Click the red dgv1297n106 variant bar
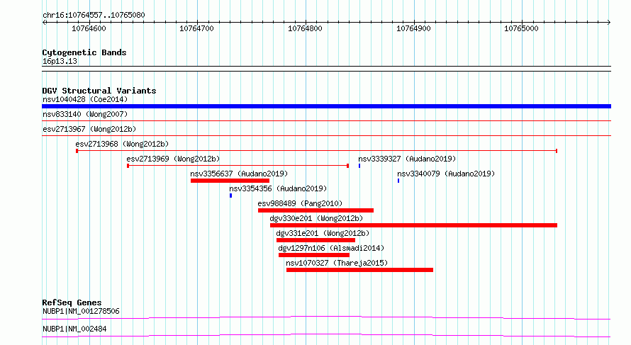Image resolution: width=631 pixels, height=345 pixels. tap(314, 255)
